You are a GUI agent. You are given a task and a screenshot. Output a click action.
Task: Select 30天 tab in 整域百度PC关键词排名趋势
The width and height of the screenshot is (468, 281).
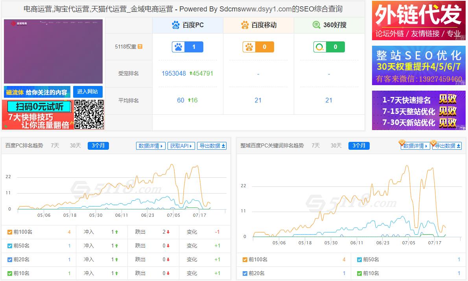point(336,145)
